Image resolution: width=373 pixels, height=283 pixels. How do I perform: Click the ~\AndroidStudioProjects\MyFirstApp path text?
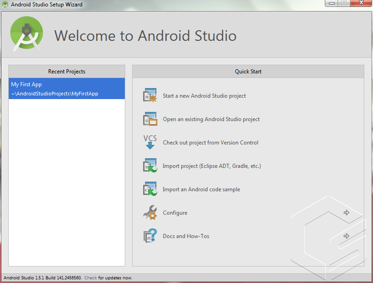55,94
